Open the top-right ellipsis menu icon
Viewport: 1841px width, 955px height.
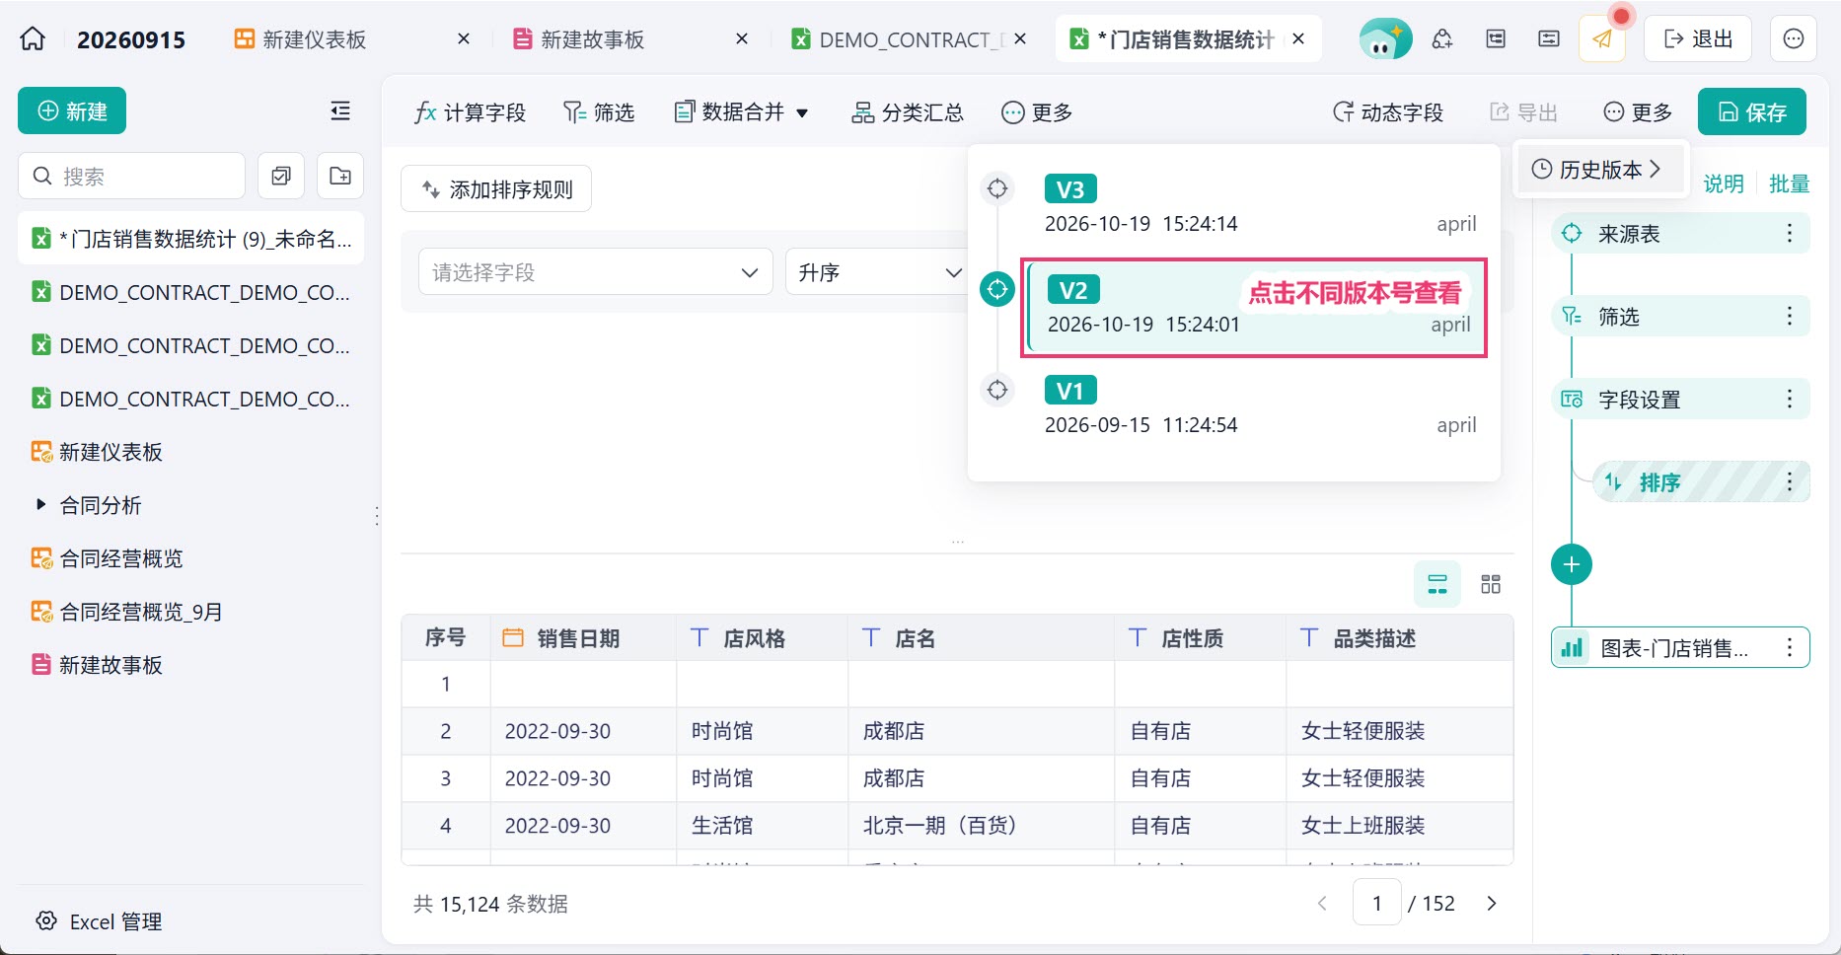pyautogui.click(x=1794, y=39)
